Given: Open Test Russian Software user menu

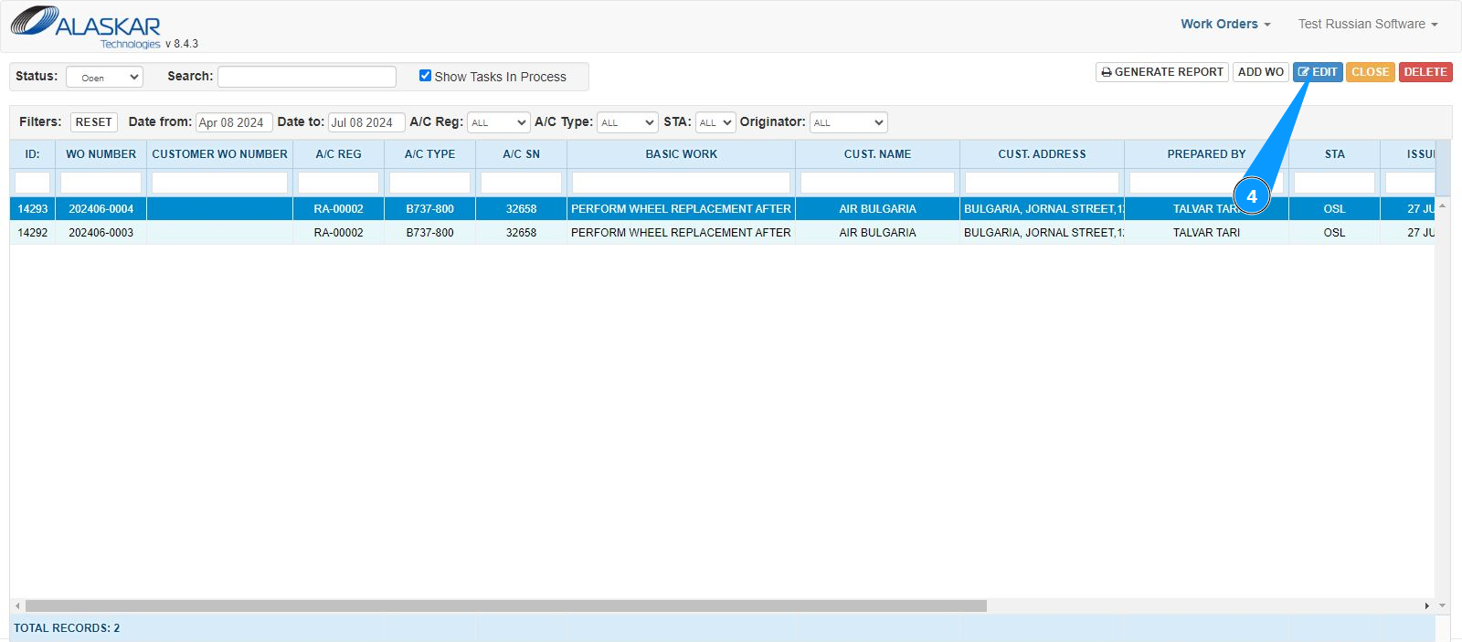Looking at the screenshot, I should pyautogui.click(x=1368, y=24).
